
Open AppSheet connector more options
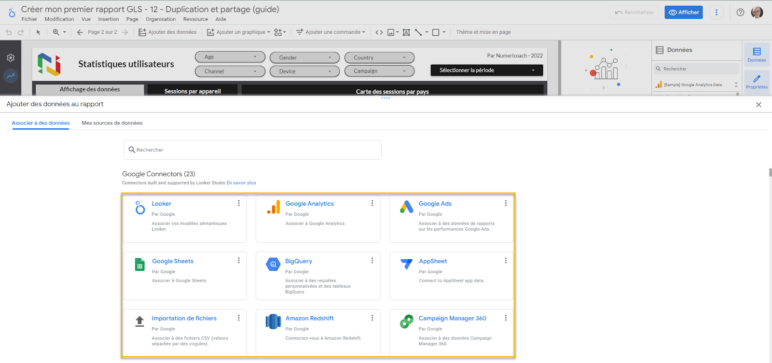[x=506, y=261]
